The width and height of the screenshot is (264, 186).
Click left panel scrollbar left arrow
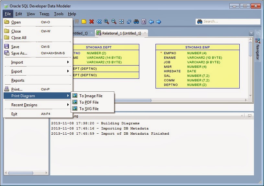pyautogui.click(x=6, y=173)
